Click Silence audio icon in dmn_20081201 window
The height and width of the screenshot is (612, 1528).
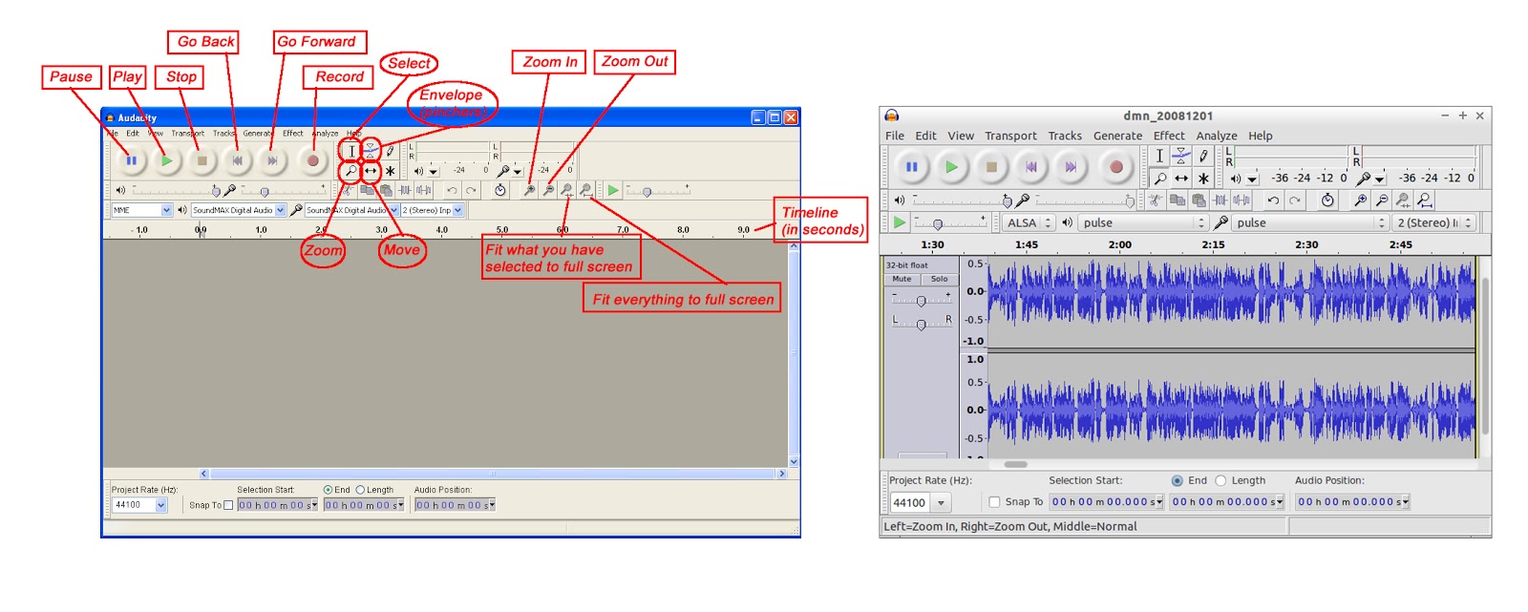(1241, 200)
